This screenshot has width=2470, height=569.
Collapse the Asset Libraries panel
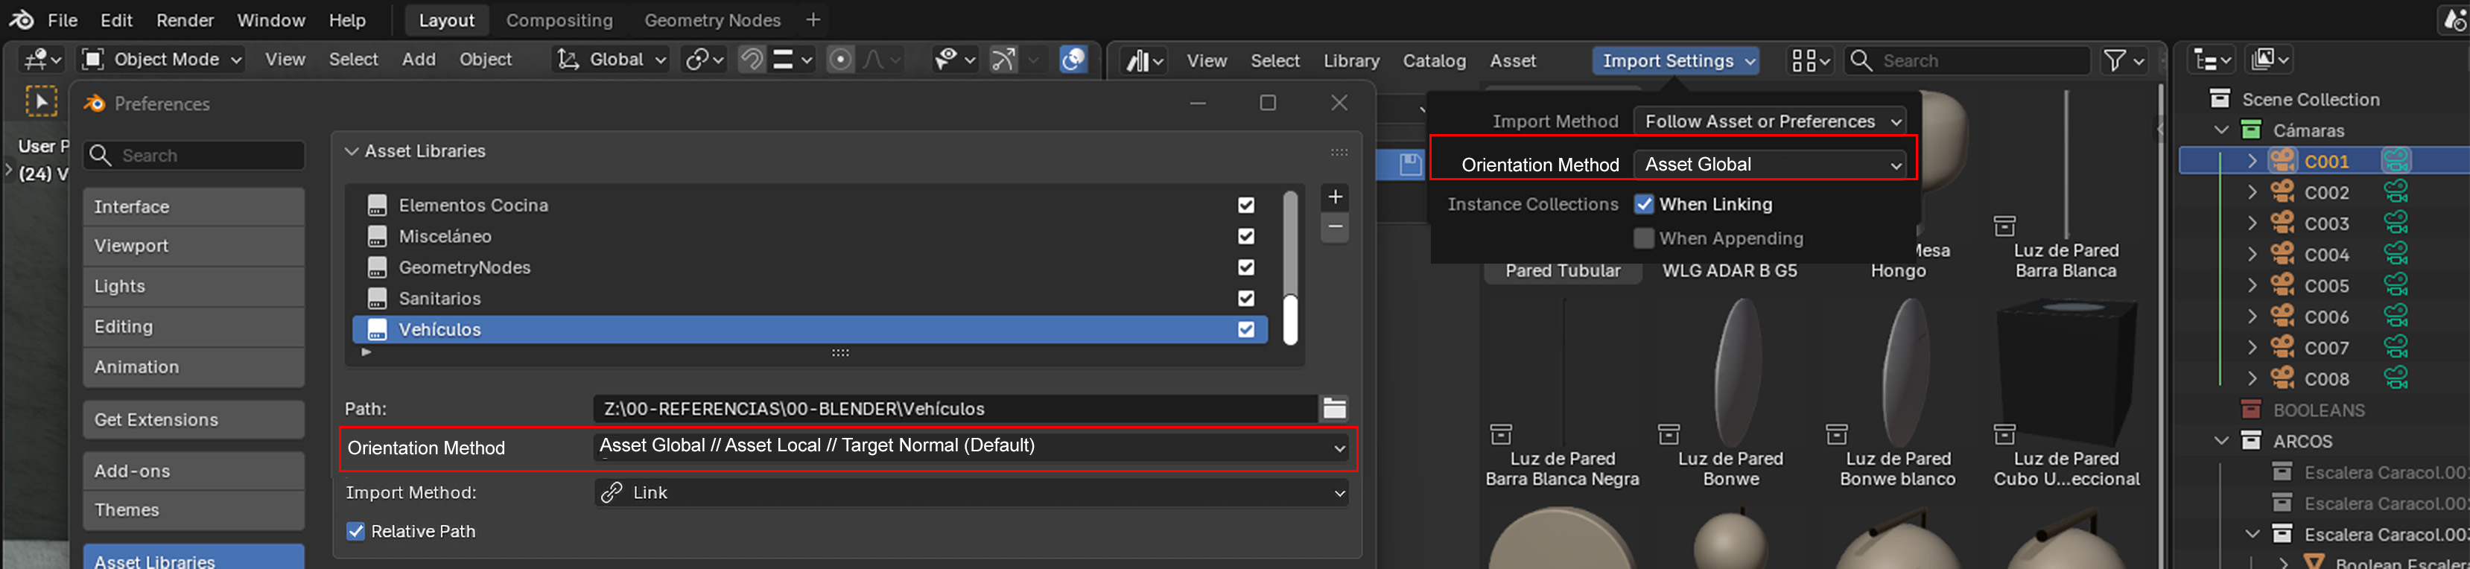(352, 151)
